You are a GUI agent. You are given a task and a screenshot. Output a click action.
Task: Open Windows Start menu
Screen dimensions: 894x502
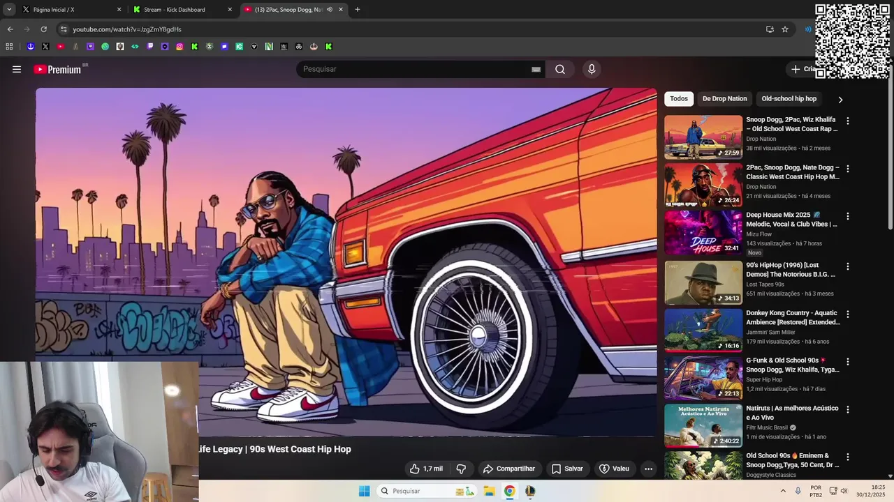364,491
